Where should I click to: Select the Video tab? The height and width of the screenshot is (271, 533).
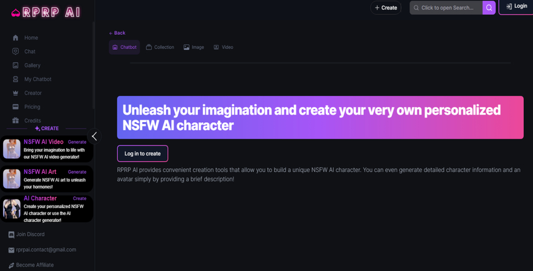coord(223,47)
